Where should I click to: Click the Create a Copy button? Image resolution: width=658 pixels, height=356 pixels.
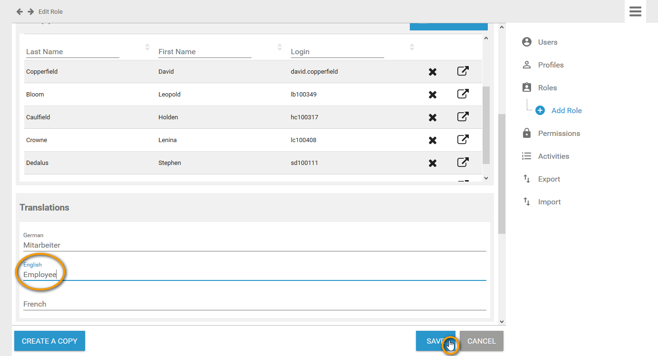click(49, 341)
